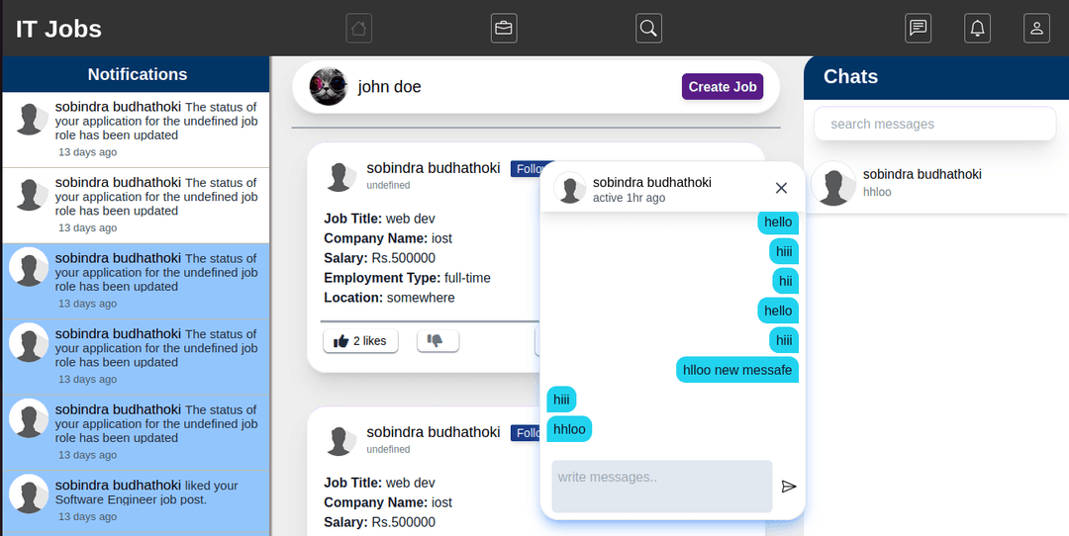Click the 'Salary: Rs.500000' line in first card

(x=379, y=258)
